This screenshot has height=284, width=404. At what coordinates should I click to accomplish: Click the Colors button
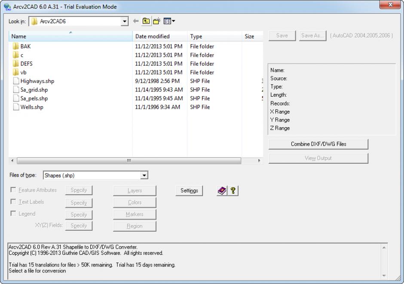click(135, 202)
